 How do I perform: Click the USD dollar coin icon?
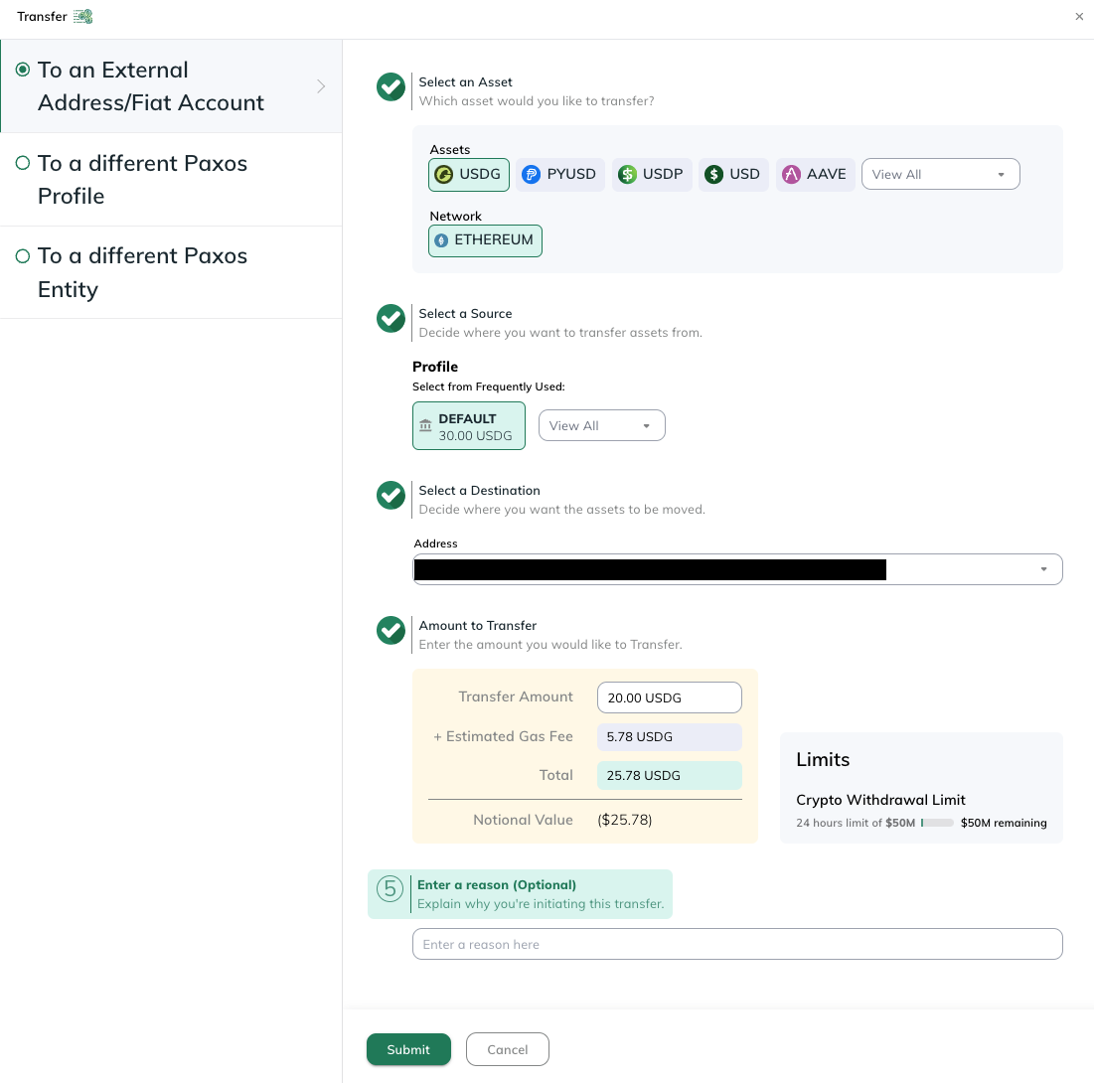(713, 175)
